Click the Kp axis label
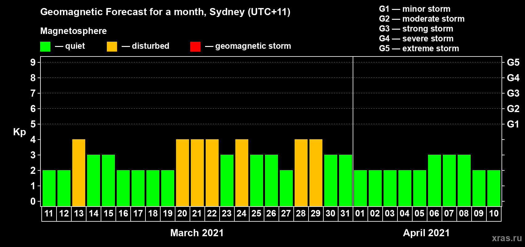This screenshot has width=525, height=247. click(x=19, y=132)
